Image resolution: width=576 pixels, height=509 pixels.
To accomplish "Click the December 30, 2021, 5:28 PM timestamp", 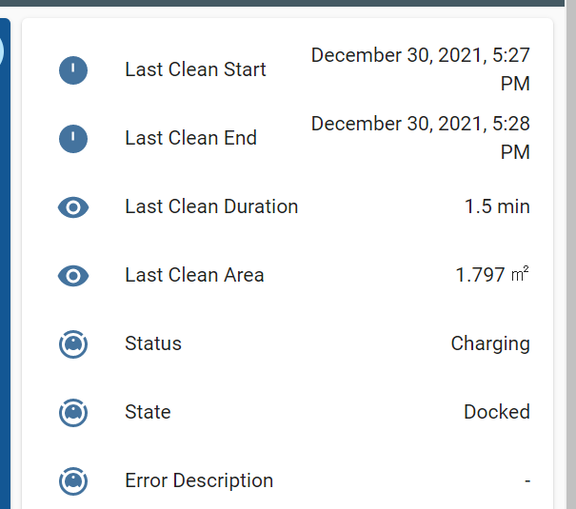I will [x=420, y=138].
